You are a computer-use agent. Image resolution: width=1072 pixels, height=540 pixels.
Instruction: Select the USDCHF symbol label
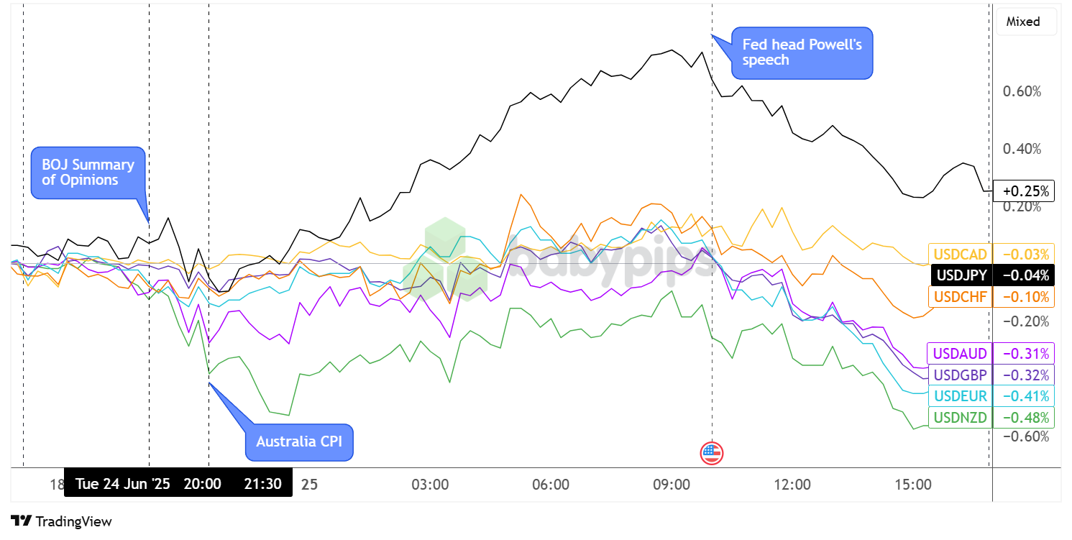960,296
